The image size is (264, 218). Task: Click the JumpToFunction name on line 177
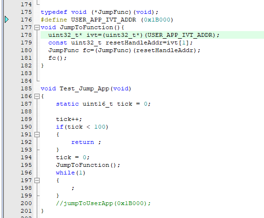[86, 27]
